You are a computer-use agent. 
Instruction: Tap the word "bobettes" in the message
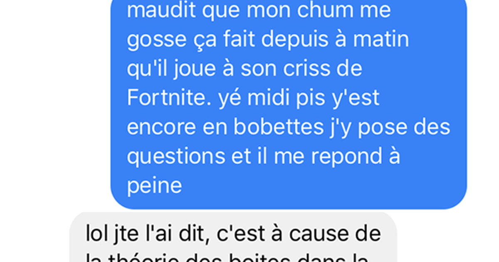[x=274, y=127]
